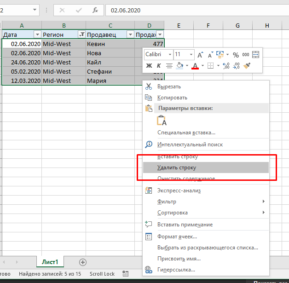
Task: Select column H header
Action: point(267,25)
